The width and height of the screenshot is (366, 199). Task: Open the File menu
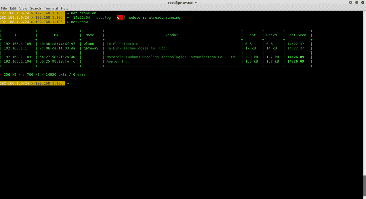coord(4,8)
